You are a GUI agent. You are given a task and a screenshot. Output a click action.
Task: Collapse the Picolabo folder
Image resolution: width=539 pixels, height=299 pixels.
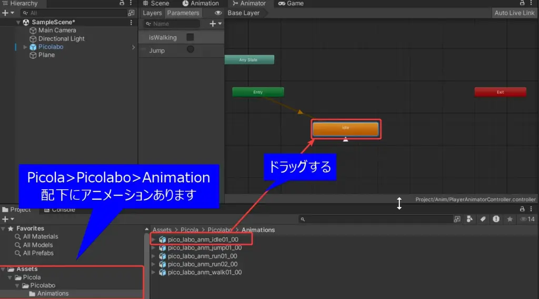tap(17, 286)
